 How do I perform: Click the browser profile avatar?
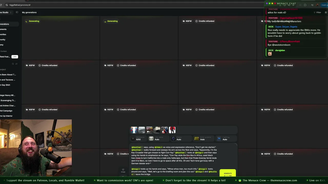(x=317, y=5)
